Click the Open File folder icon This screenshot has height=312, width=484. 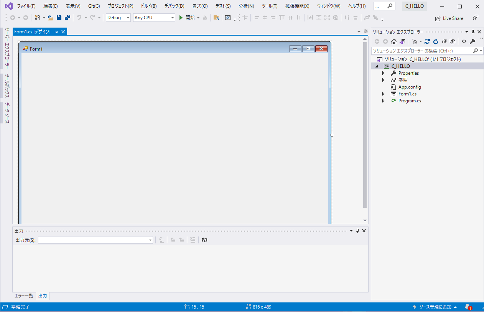tap(50, 18)
